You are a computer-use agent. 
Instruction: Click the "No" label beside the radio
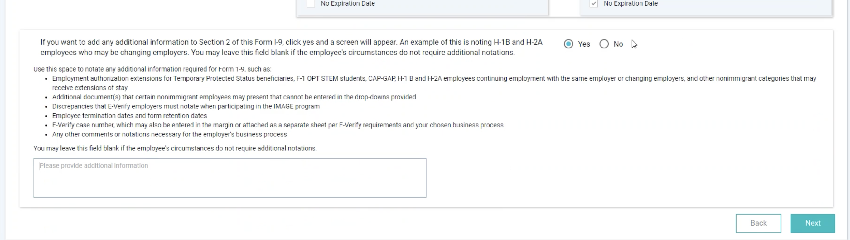[618, 44]
